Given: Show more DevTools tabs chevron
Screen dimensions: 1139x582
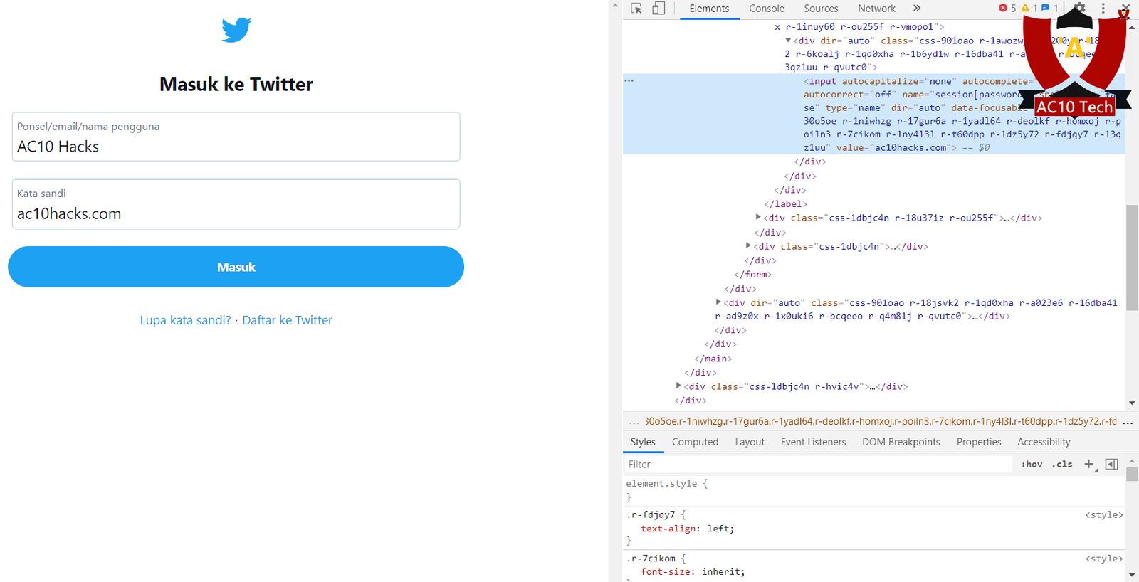Looking at the screenshot, I should point(917,9).
